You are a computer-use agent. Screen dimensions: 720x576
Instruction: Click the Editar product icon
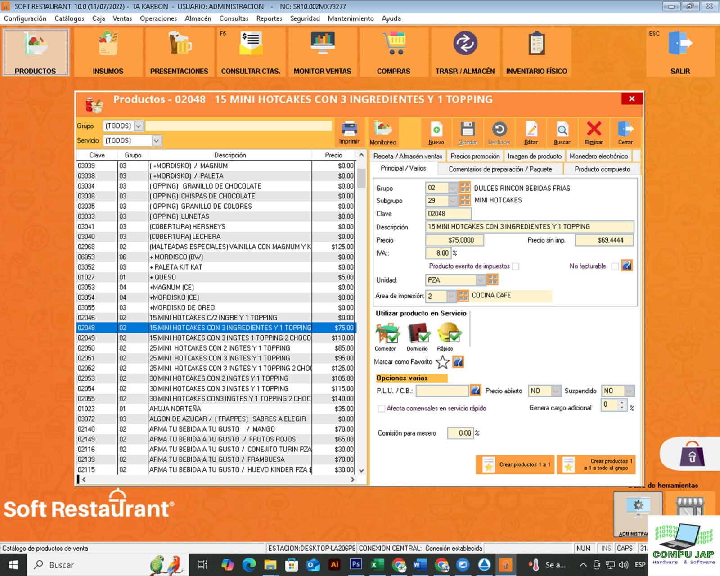pos(531,133)
